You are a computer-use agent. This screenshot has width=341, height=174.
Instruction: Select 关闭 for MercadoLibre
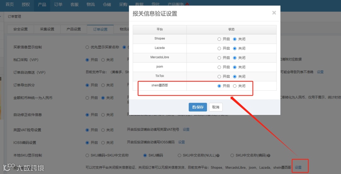(235, 58)
